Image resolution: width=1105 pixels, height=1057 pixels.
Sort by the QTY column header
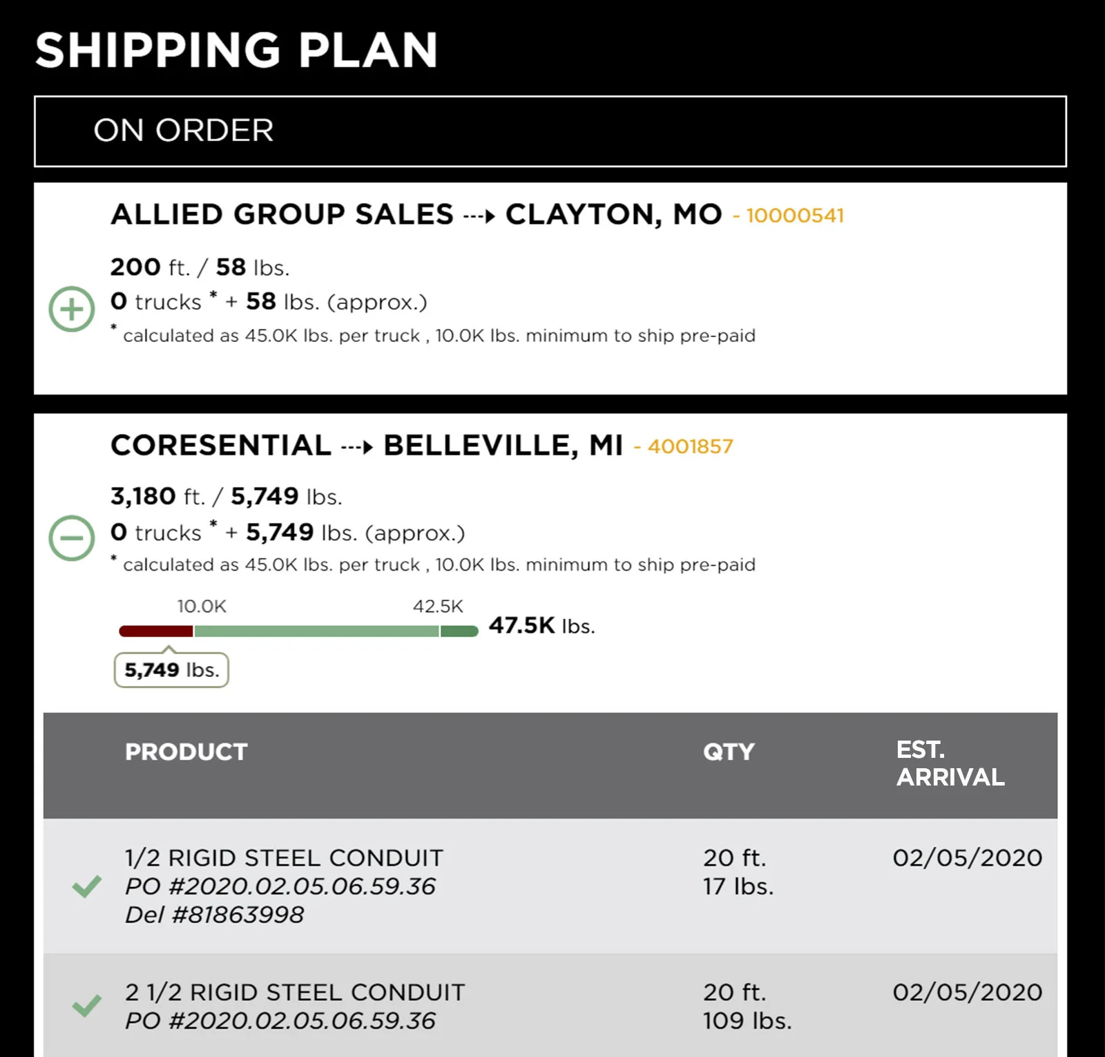point(729,752)
